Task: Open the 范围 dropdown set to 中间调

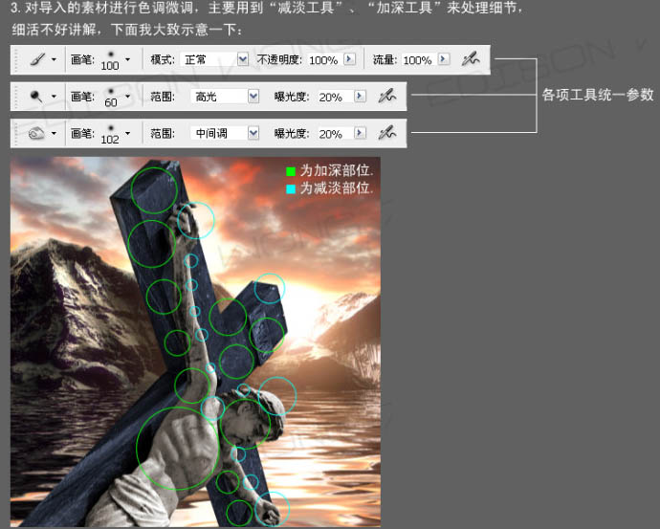Action: (225, 133)
